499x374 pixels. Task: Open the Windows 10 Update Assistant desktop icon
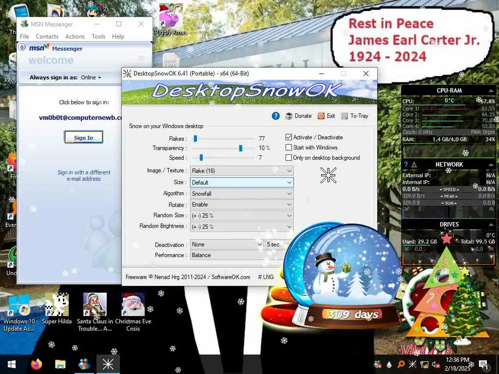point(19,313)
